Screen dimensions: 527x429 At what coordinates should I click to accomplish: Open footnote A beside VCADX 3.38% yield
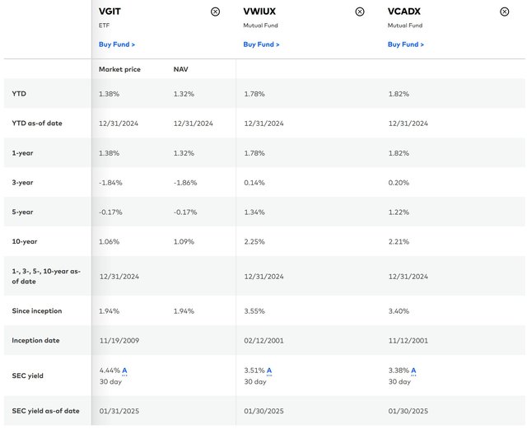(413, 371)
